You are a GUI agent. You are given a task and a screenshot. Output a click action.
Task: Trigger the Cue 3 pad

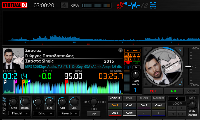point(144,105)
